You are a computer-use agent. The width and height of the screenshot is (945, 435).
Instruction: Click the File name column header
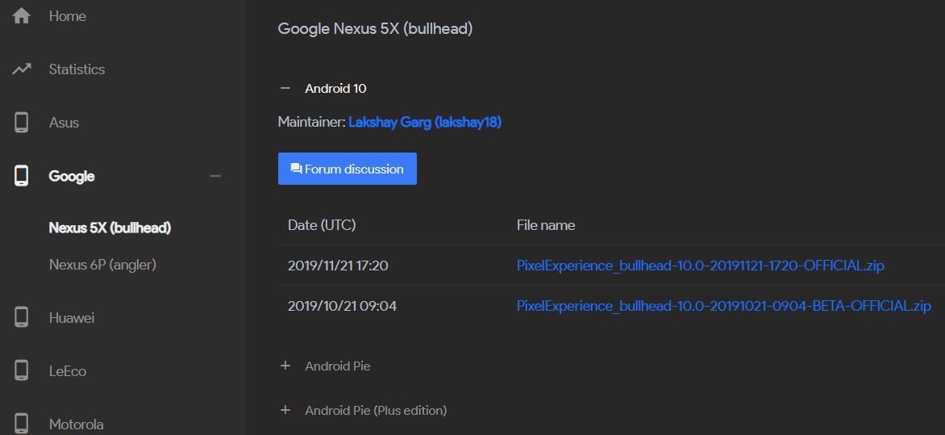[545, 225]
